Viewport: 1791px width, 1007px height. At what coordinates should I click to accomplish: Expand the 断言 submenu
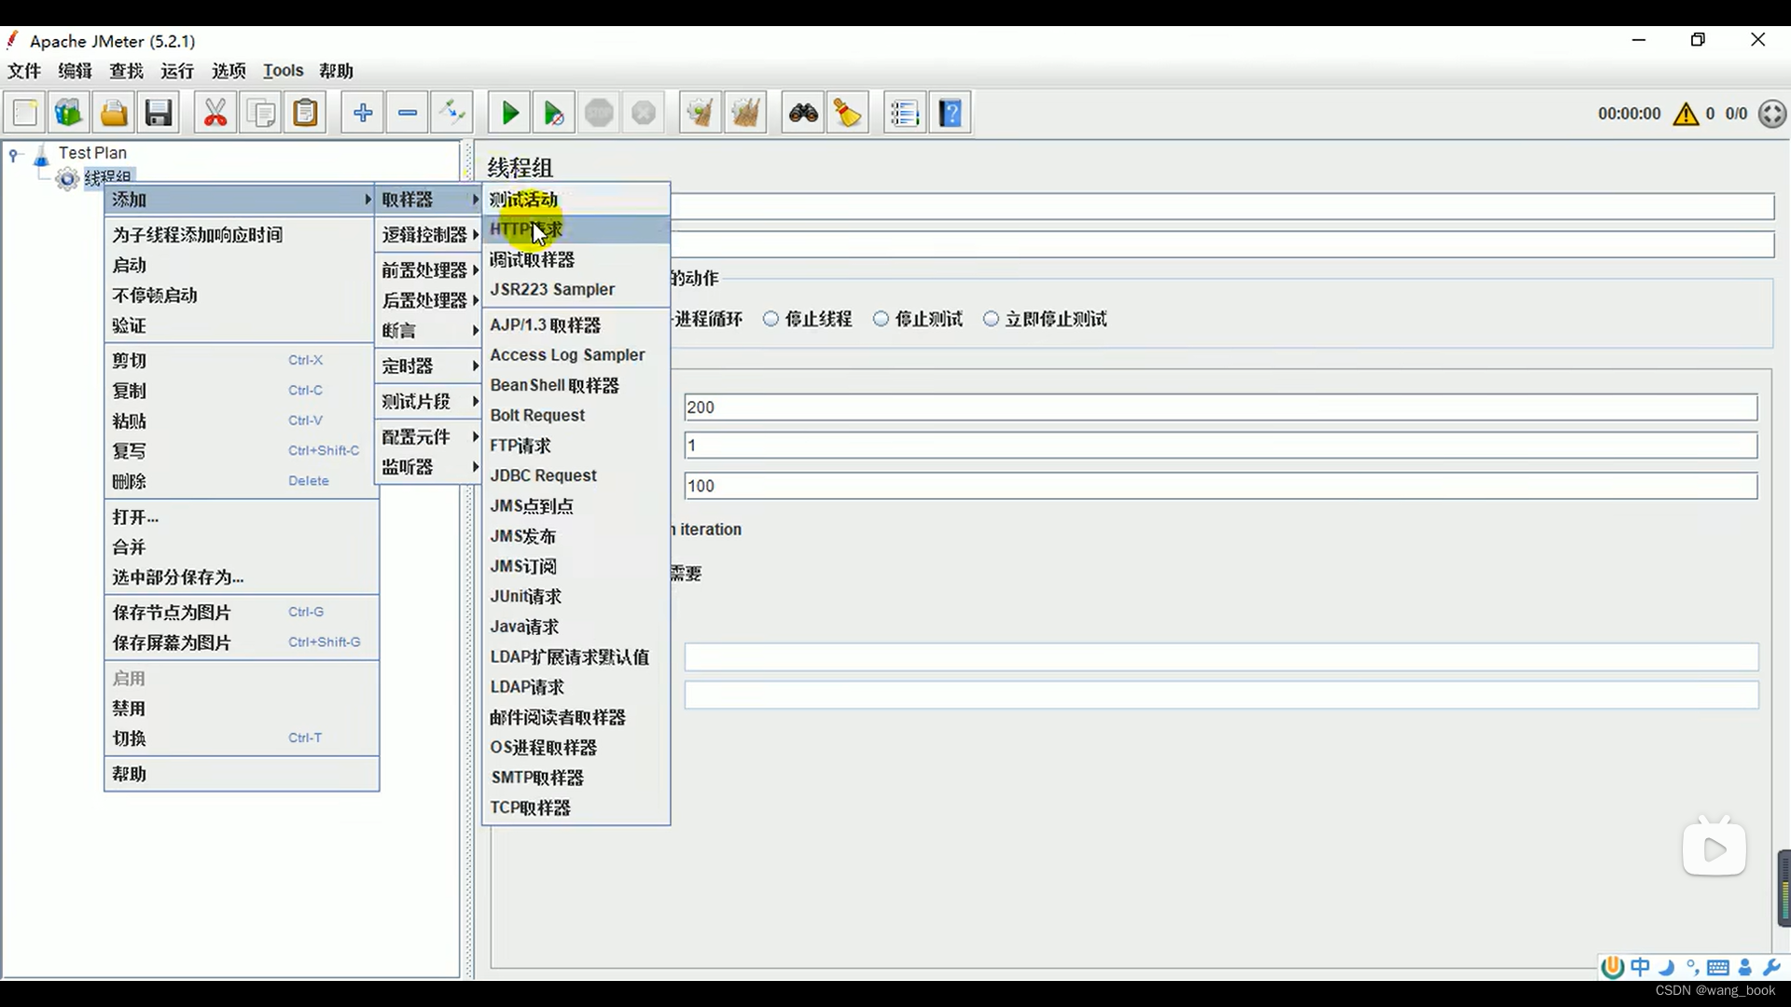point(428,331)
